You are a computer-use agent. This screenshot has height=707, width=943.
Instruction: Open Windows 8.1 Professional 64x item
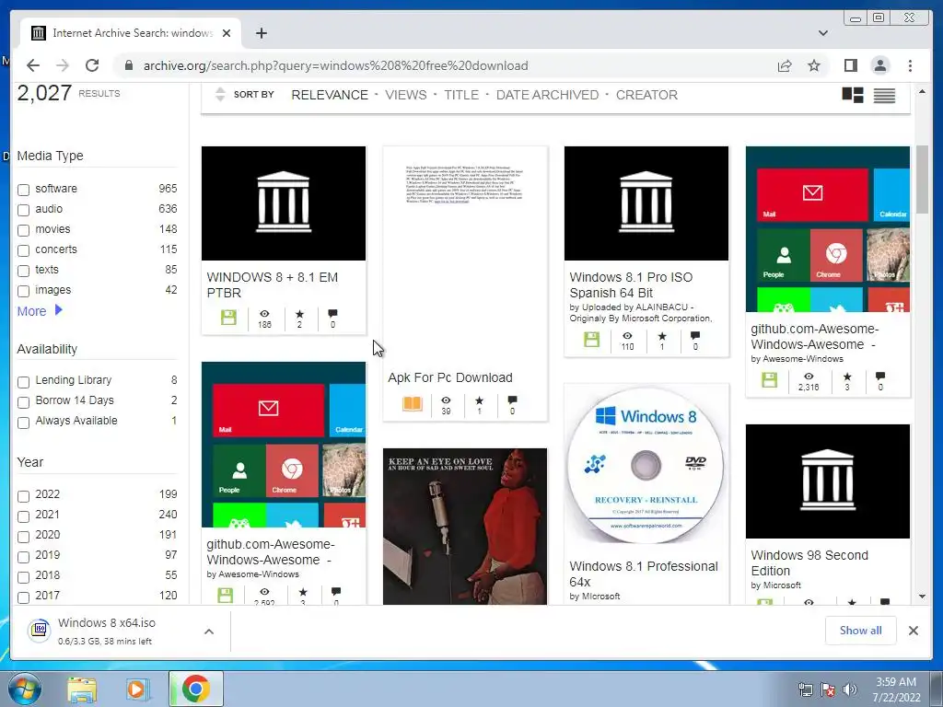pyautogui.click(x=644, y=574)
